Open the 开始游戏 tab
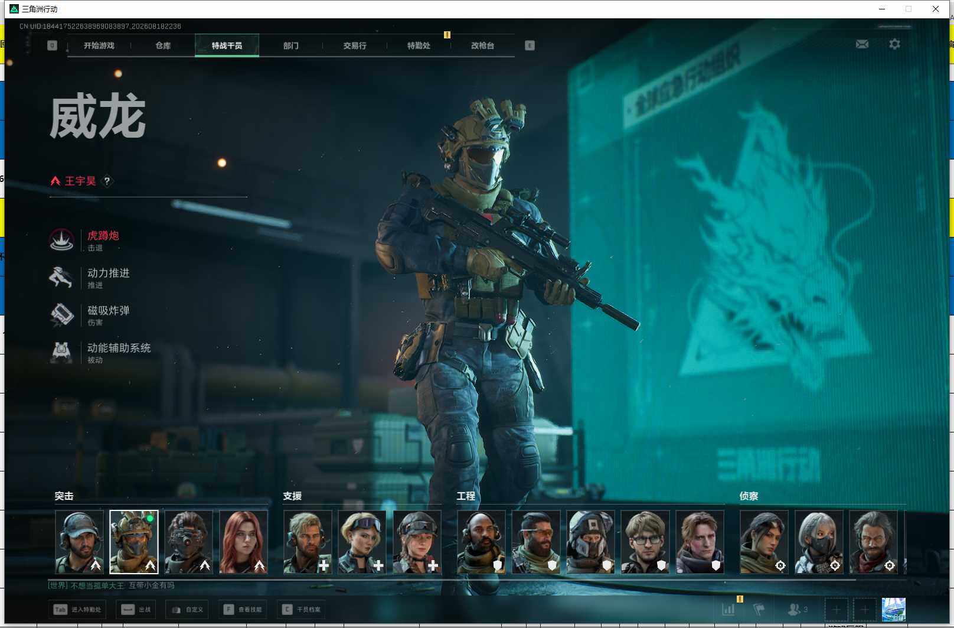This screenshot has height=628, width=954. (x=99, y=45)
